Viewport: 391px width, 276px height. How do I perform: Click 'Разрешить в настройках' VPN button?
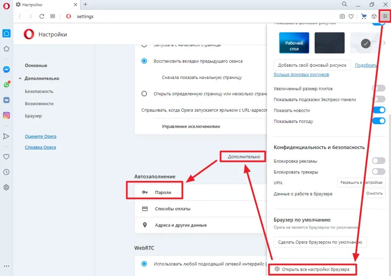361,183
